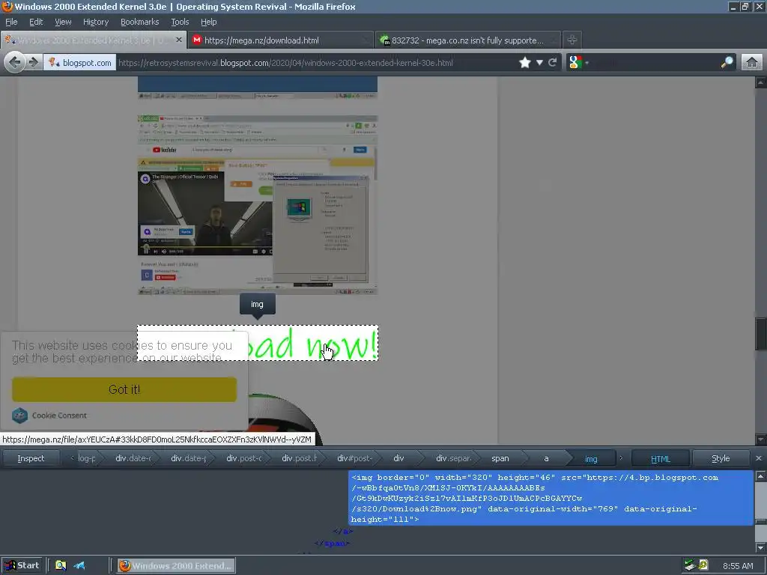Click the img tooltip label above the highlight
The width and height of the screenshot is (767, 575).
pyautogui.click(x=258, y=304)
